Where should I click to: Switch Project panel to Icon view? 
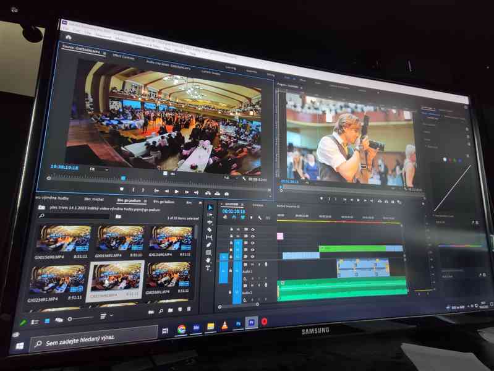(x=47, y=321)
